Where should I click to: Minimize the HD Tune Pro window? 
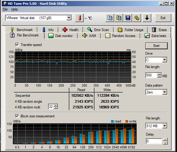pyautogui.click(x=161, y=4)
